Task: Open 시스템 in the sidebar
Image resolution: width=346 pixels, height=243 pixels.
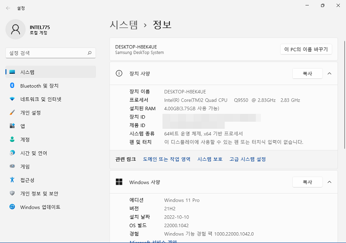Action: [x=51, y=72]
